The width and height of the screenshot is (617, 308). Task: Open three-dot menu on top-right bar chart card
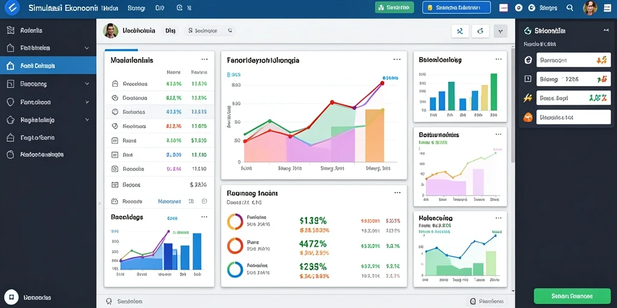coord(498,60)
